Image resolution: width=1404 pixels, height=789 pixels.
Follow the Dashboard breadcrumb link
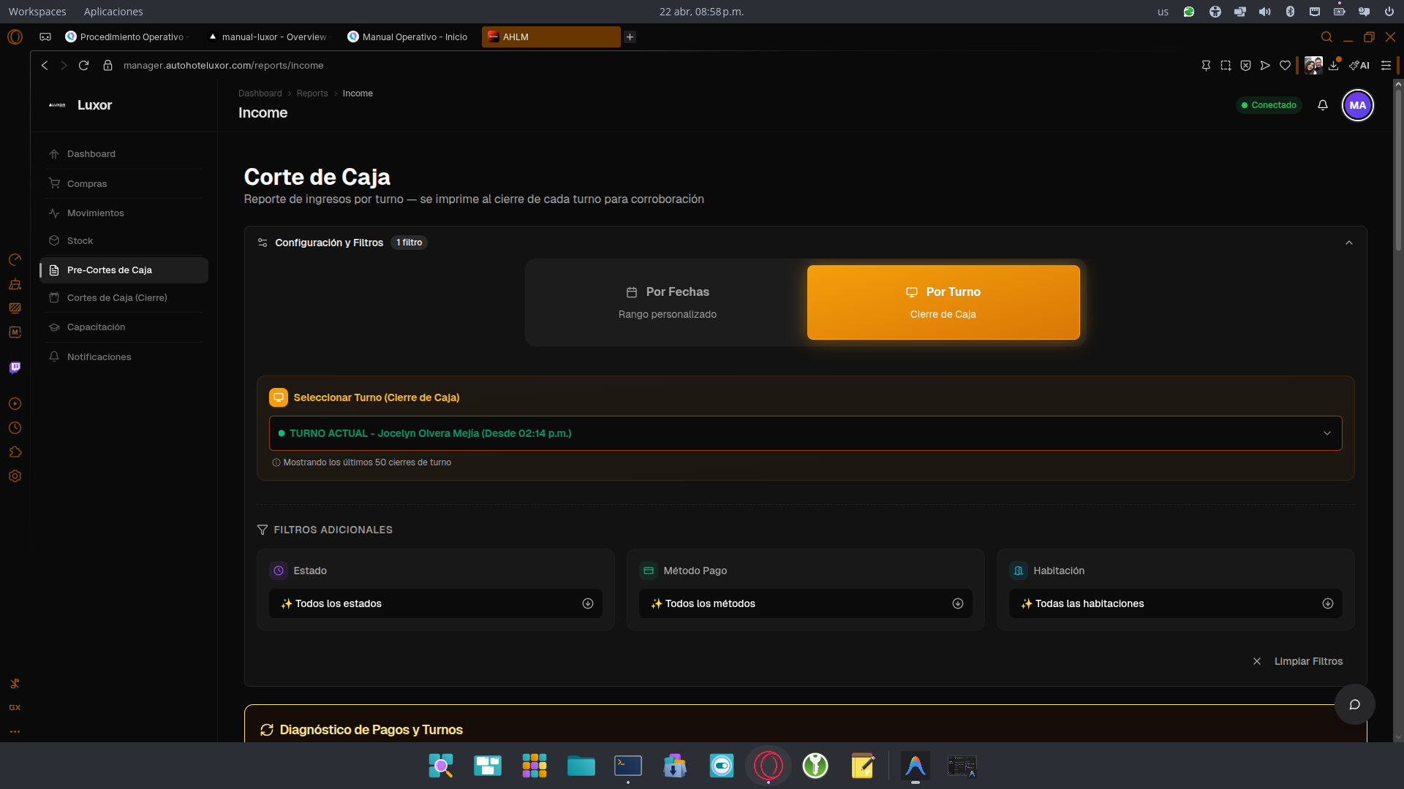pos(260,94)
